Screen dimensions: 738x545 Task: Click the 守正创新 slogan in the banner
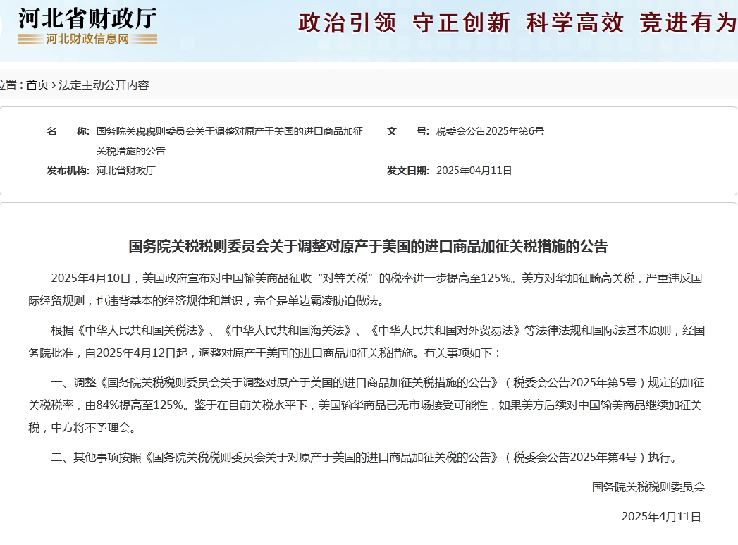(461, 23)
